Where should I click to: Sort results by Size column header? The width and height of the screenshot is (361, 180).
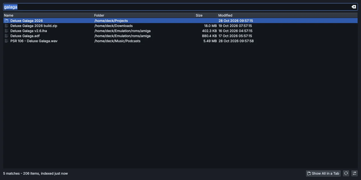[x=206, y=15]
